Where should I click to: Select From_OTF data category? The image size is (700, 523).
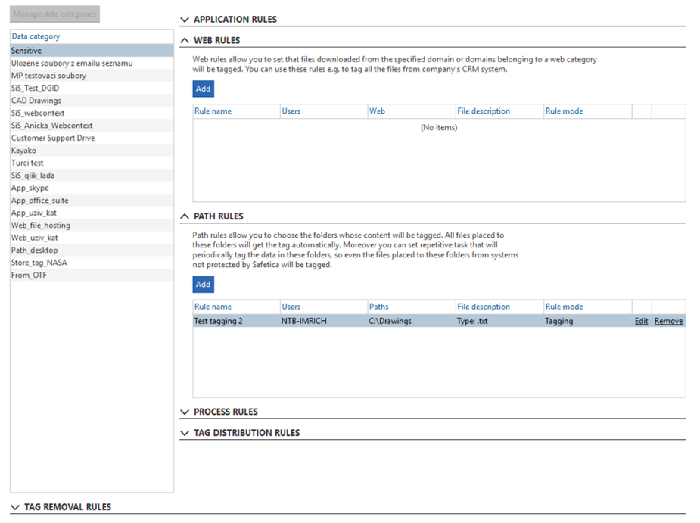[30, 276]
